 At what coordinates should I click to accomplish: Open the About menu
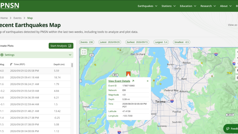[226, 6]
